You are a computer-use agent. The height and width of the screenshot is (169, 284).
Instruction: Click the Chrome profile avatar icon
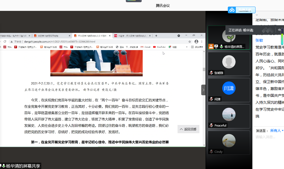coord(196,42)
